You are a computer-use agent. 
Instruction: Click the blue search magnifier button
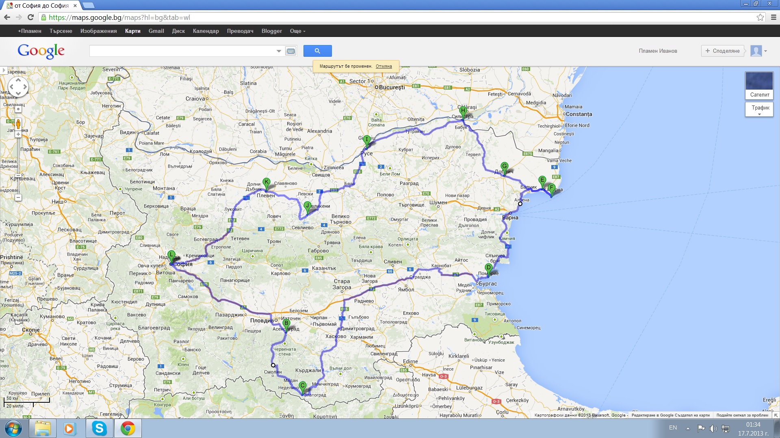(x=317, y=51)
